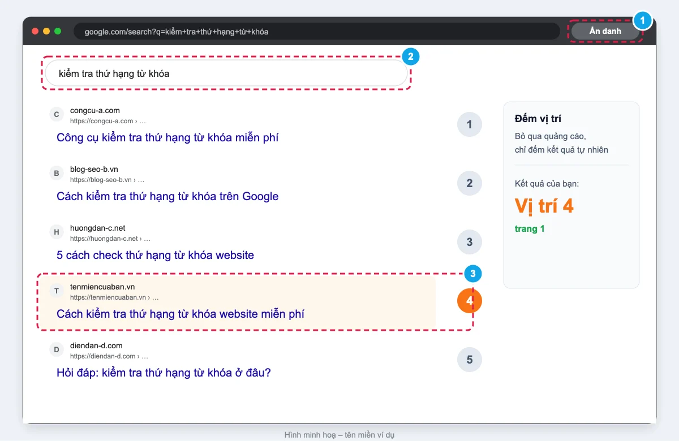
Task: Click the Ẩn danh incognito button
Action: click(605, 31)
